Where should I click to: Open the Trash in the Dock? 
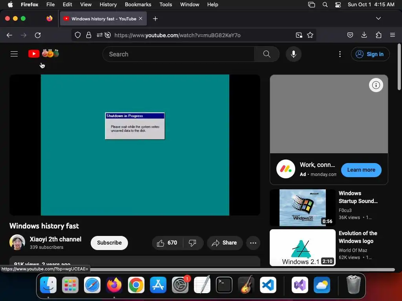(353, 285)
